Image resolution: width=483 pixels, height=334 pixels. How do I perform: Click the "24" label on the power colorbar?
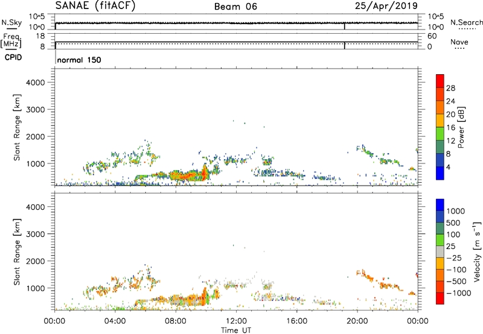450,101
